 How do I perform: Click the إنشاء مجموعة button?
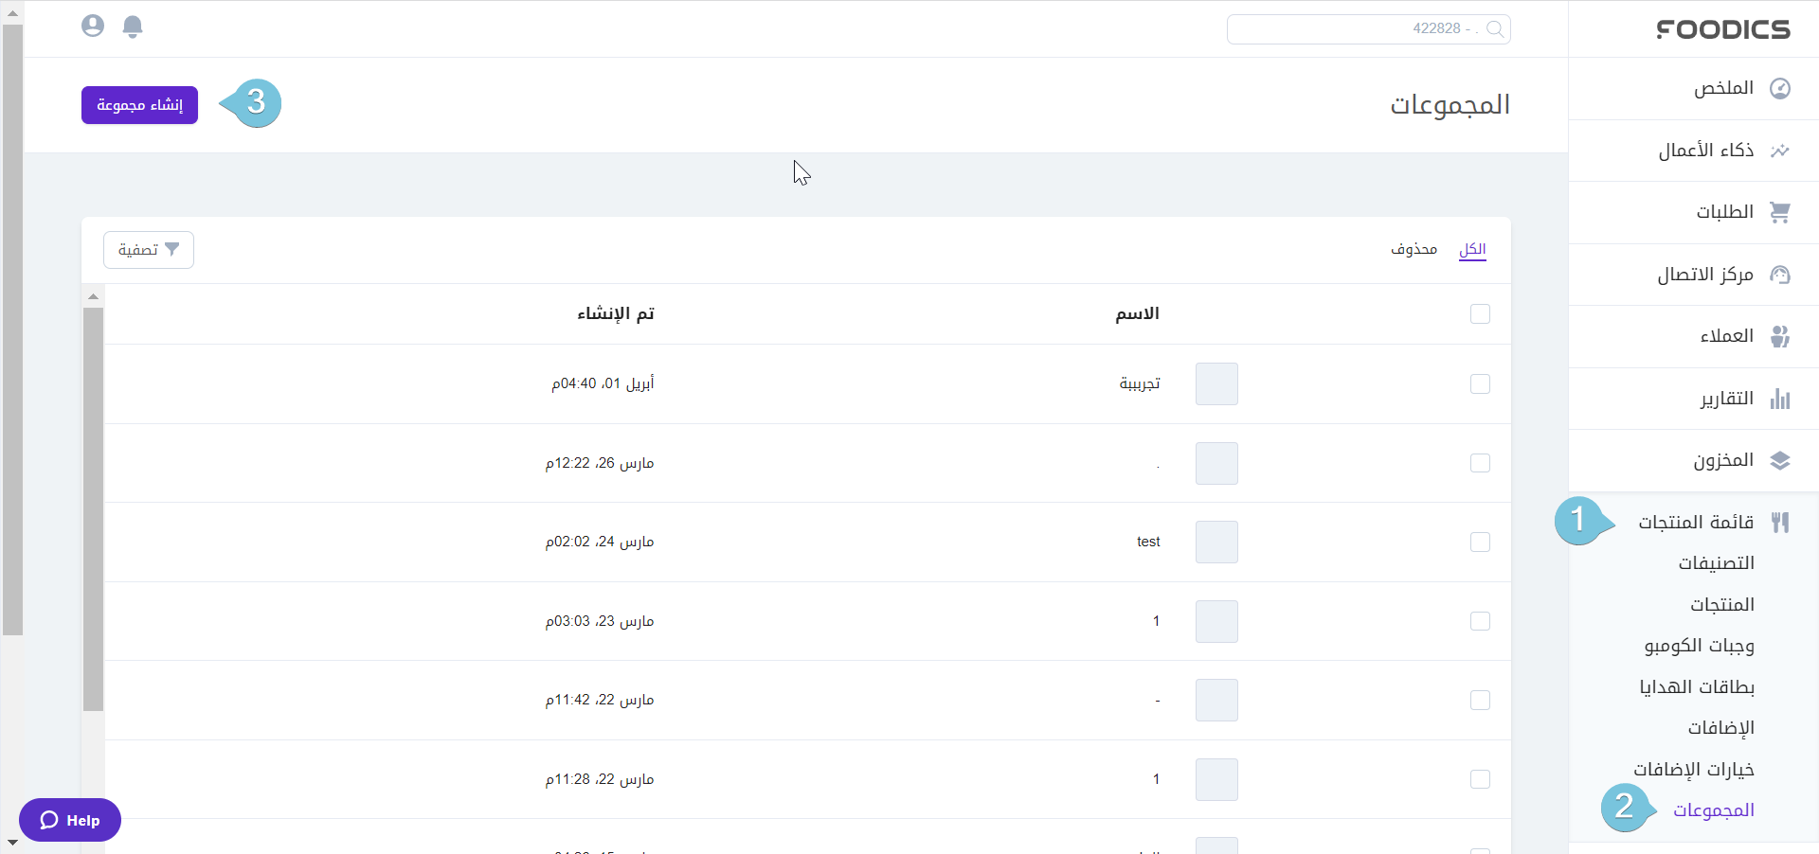(139, 105)
